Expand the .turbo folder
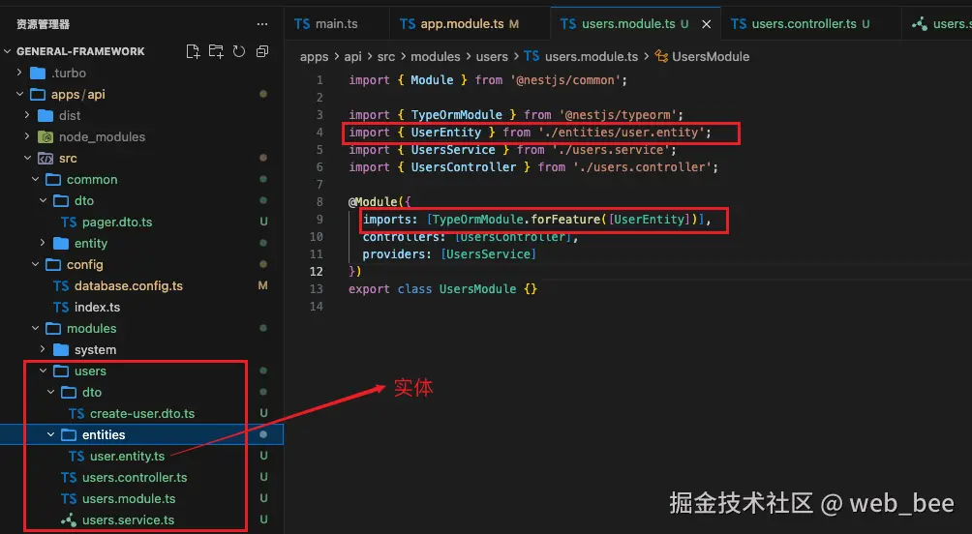This screenshot has width=972, height=534. click(19, 73)
